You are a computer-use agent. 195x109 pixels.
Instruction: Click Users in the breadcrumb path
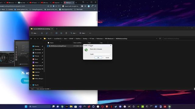click(65, 39)
